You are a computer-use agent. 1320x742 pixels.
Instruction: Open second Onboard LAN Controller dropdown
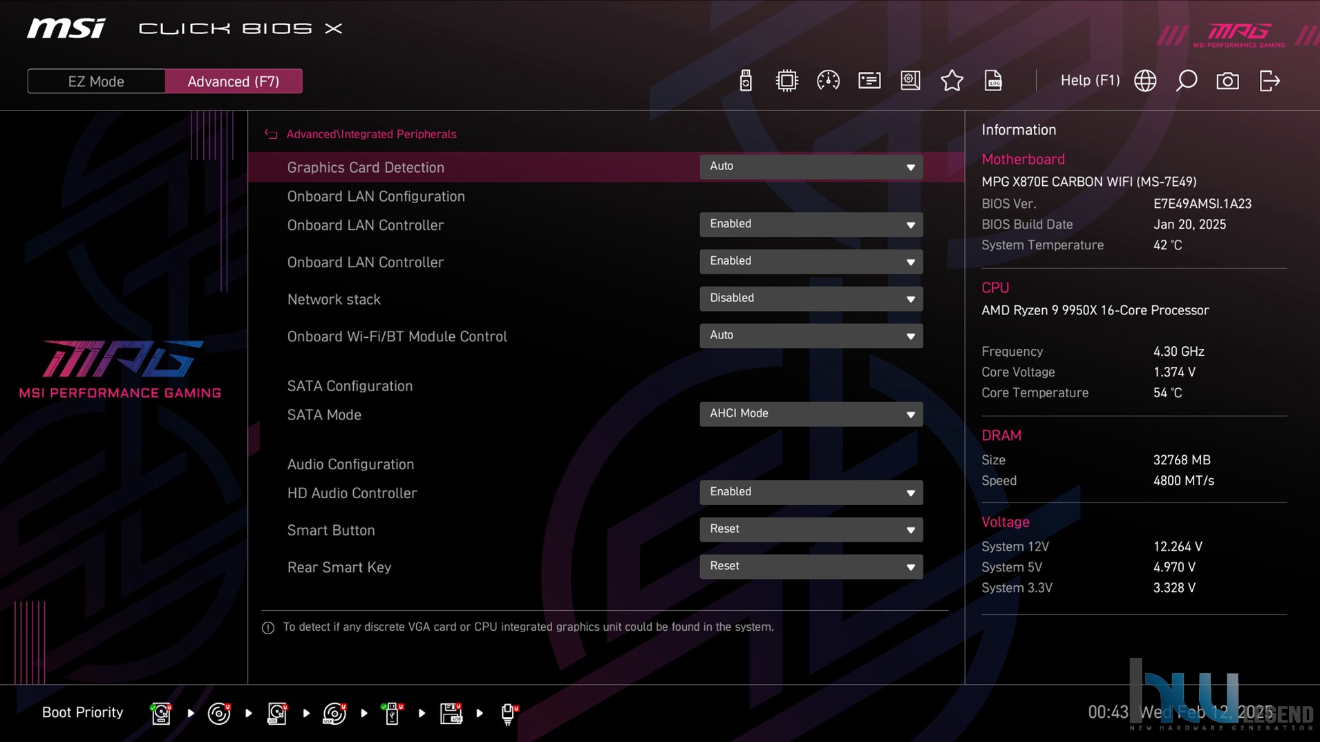point(811,262)
